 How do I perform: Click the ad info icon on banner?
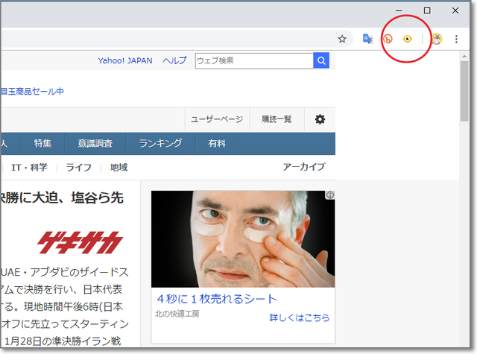click(x=329, y=195)
